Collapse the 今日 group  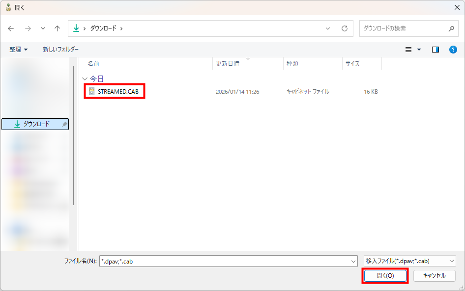(x=85, y=79)
